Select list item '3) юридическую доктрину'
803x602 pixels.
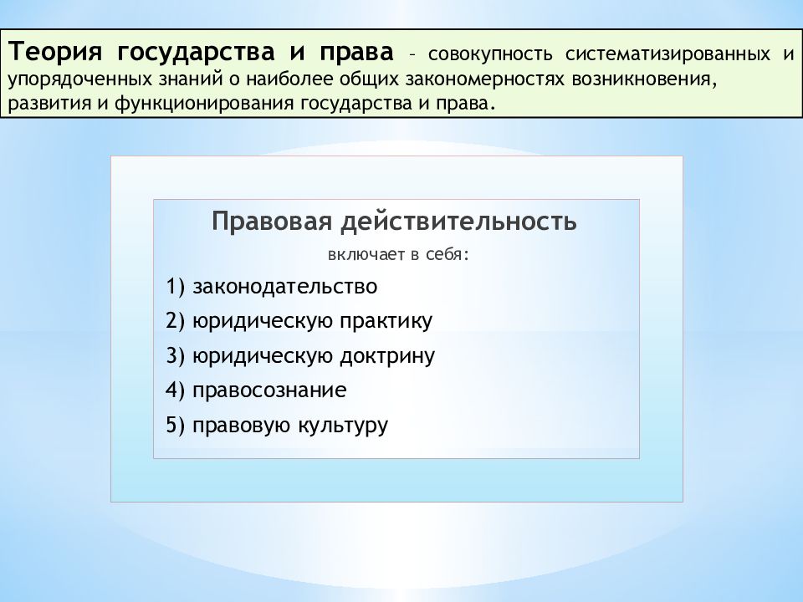pyautogui.click(x=300, y=356)
